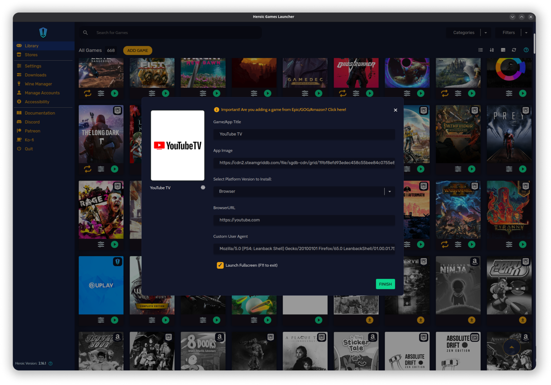Play Elite Dangerous
Screen dimensions: 551x385
click(115, 93)
